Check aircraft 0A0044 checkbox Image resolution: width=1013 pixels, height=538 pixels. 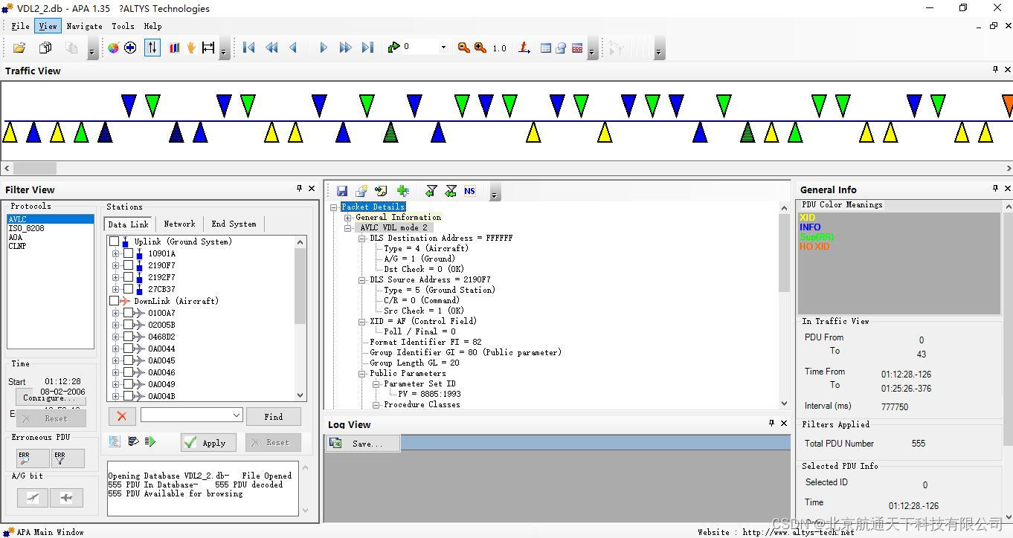click(x=128, y=349)
